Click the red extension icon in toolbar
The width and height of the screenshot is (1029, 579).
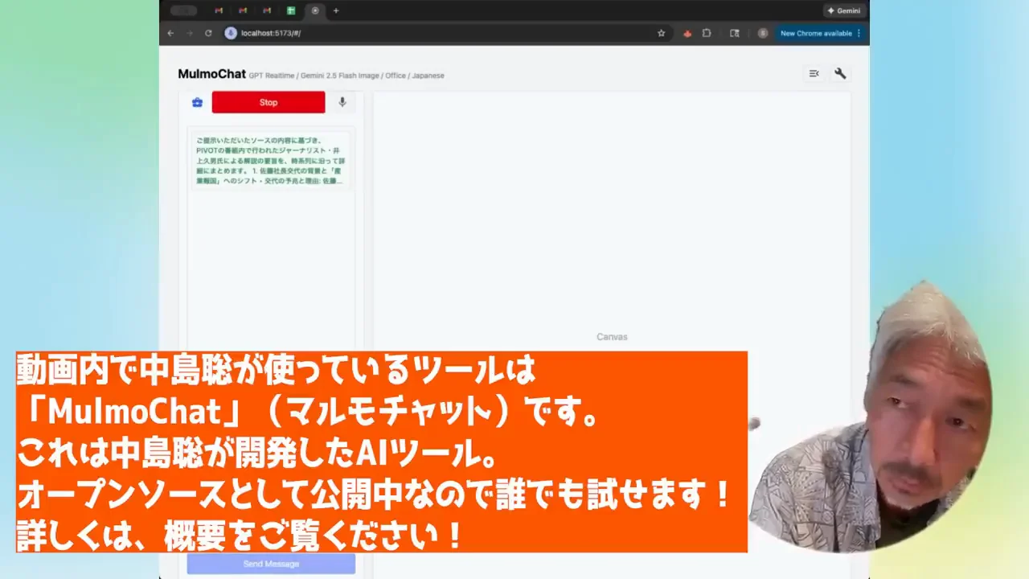[x=687, y=33]
